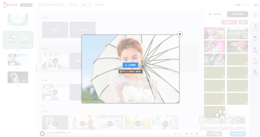Click the groom image slot in section 2 / 4
This screenshot has width=260, height=137.
(x=55, y=61)
